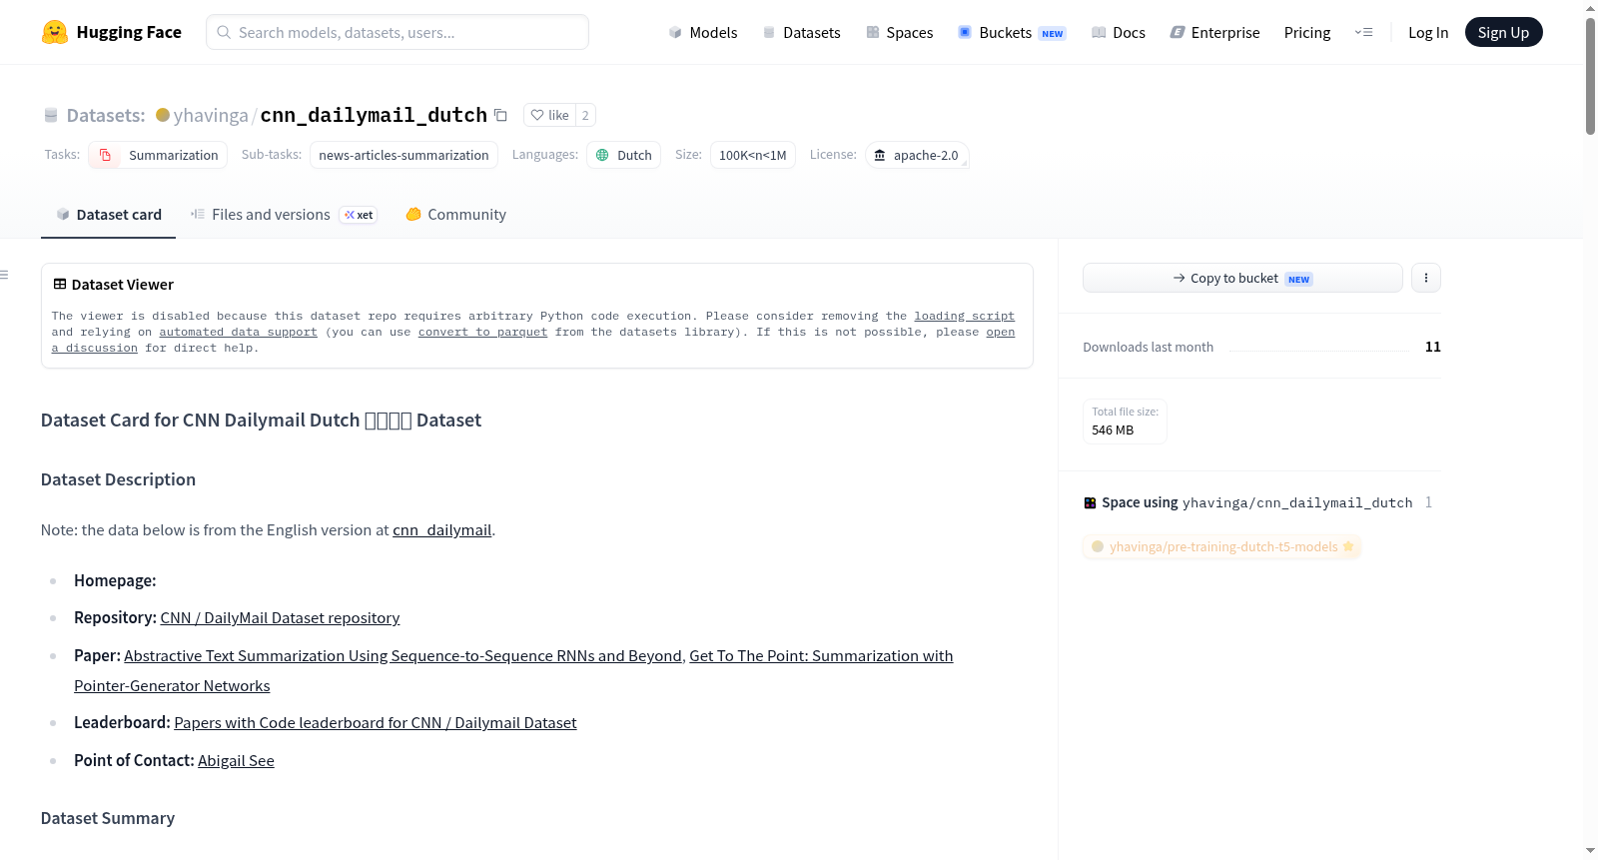Open Datasets in top navigation
This screenshot has height=860, width=1598.
coord(801,33)
